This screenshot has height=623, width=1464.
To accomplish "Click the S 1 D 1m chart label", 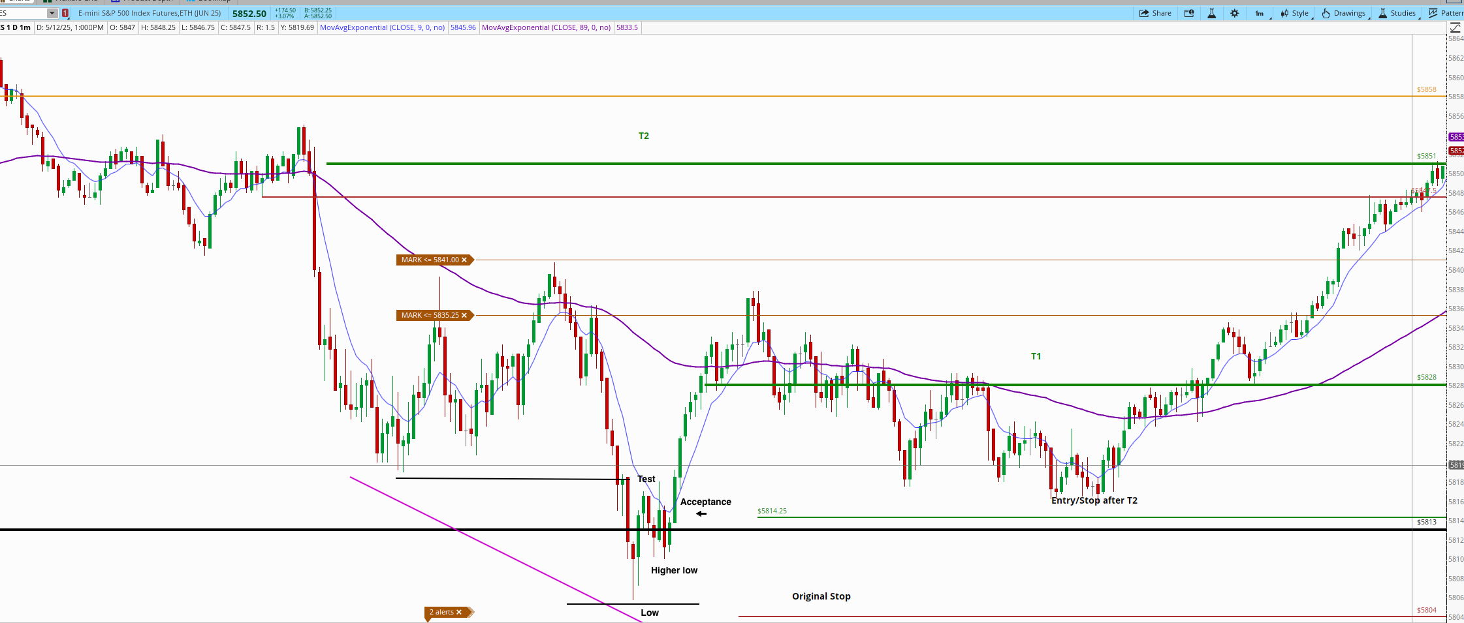I will 16,27.
